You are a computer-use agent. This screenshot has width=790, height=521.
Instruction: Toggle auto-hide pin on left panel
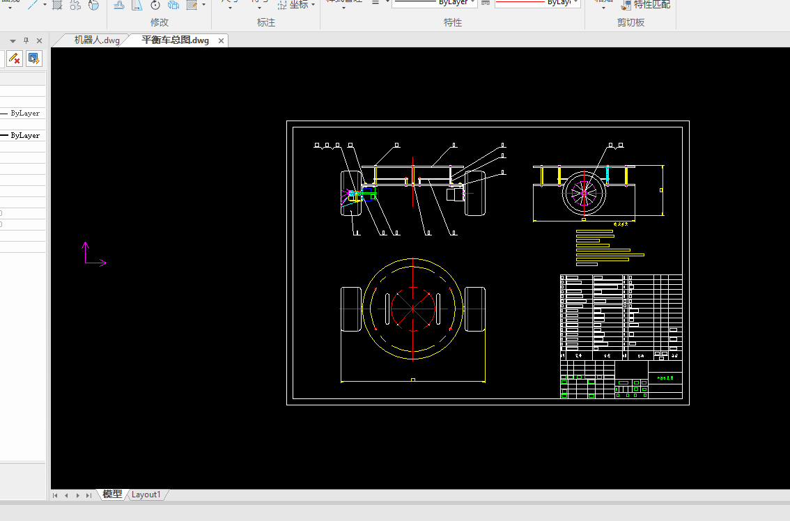pyautogui.click(x=26, y=41)
